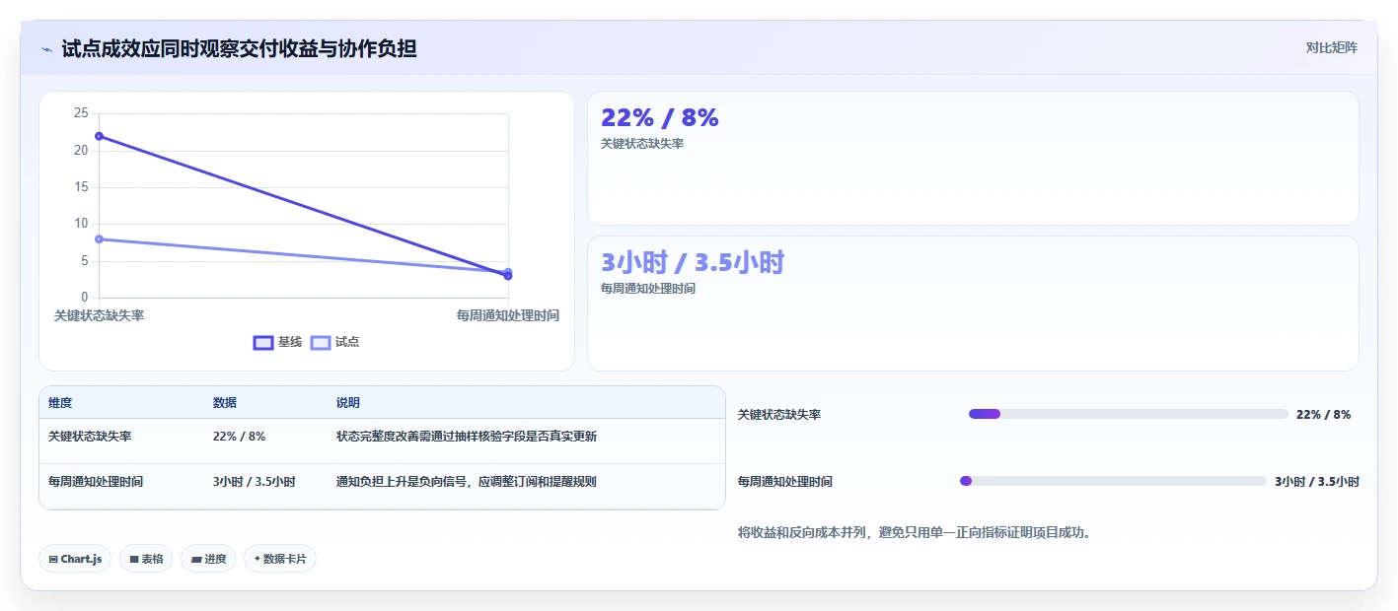Click the 数据 table column header

pyautogui.click(x=225, y=403)
